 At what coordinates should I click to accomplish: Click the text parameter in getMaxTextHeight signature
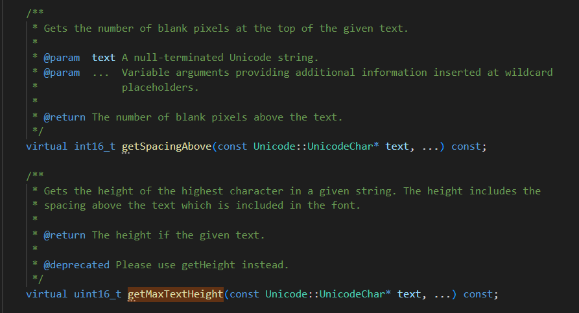pos(409,294)
